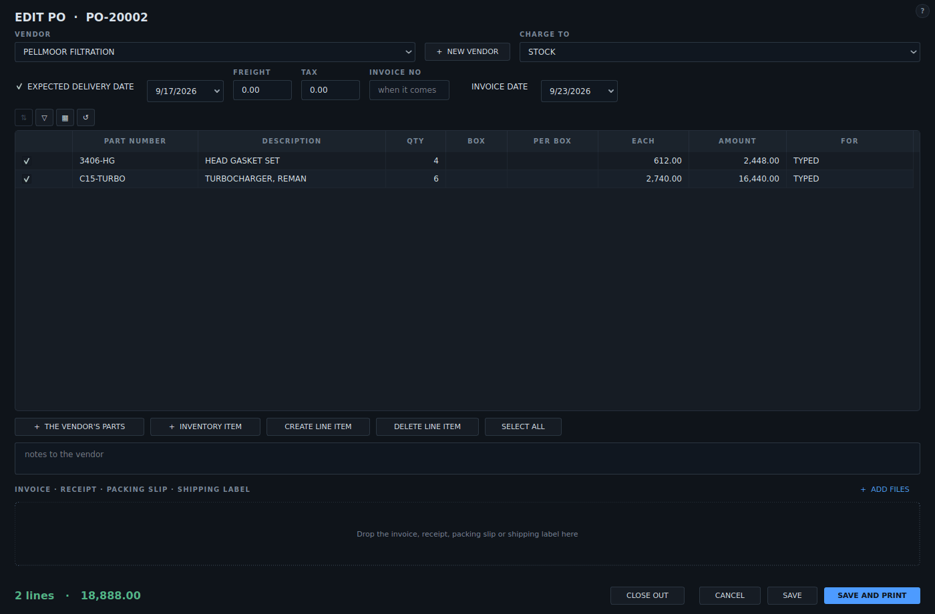The height and width of the screenshot is (614, 935).
Task: Uncheck the 3406-HG line item checkbox
Action: click(x=27, y=161)
